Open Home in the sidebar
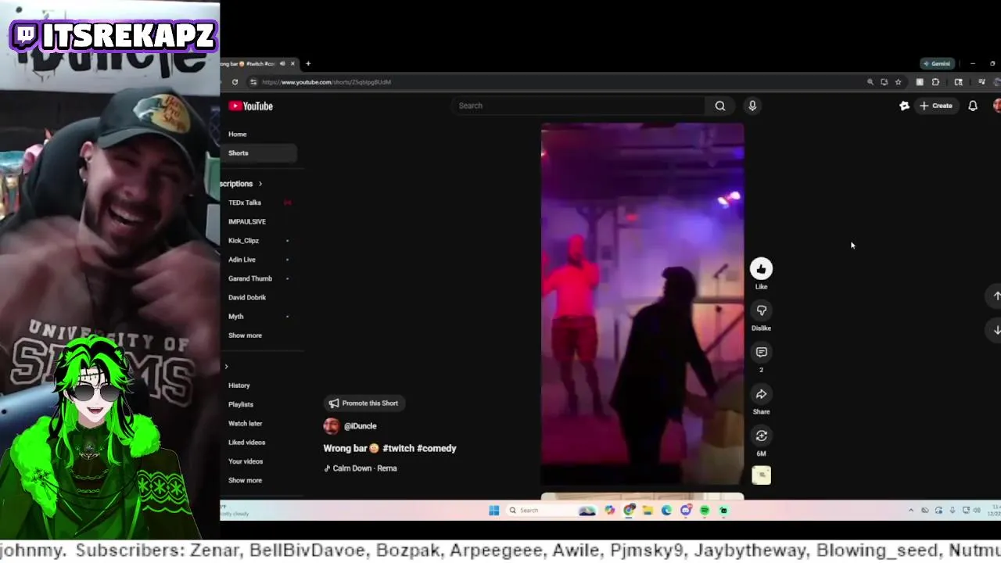1001x563 pixels. click(x=238, y=134)
